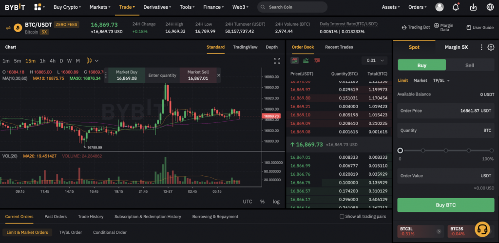Click the user profile avatar

click(440, 7)
